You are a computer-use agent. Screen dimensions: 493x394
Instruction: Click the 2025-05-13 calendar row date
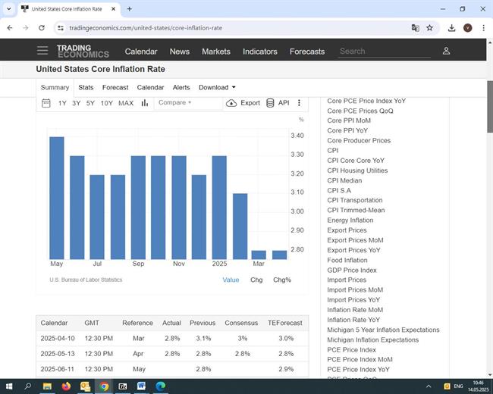click(x=58, y=354)
